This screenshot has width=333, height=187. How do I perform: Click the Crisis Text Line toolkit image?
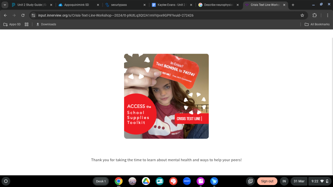166,96
